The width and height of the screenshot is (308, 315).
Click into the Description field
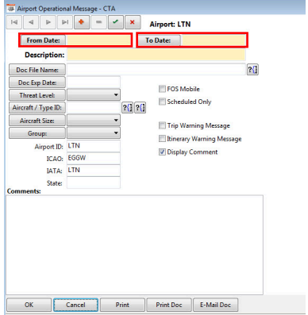(156, 55)
